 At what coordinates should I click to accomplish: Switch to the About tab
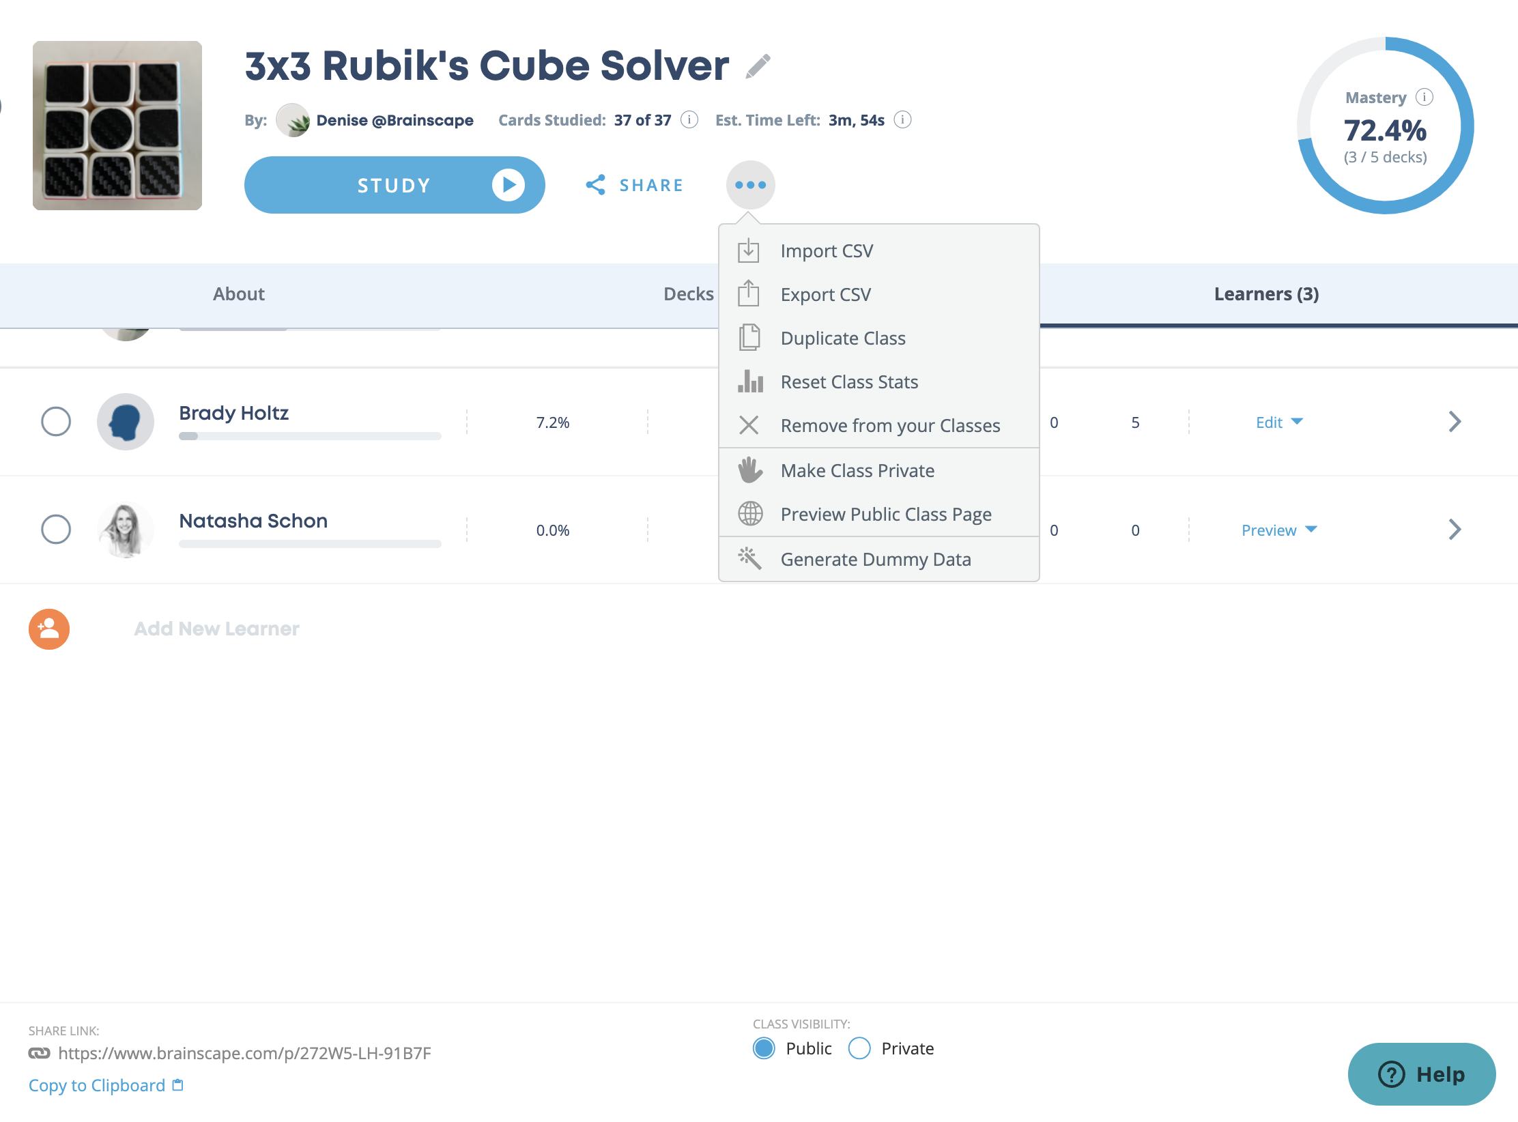[x=238, y=294]
